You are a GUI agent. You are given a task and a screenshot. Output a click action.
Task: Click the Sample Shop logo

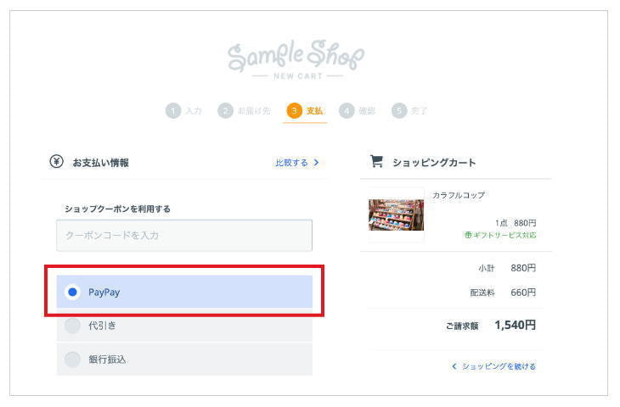[296, 59]
